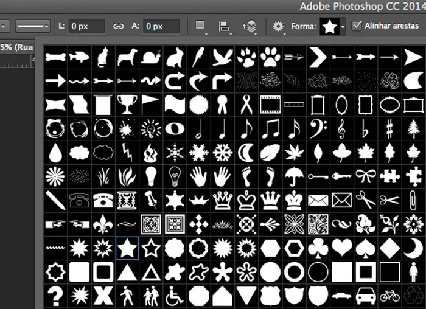The height and width of the screenshot is (309, 426).
Task: Choose the bass clef shape
Action: coord(318,128)
